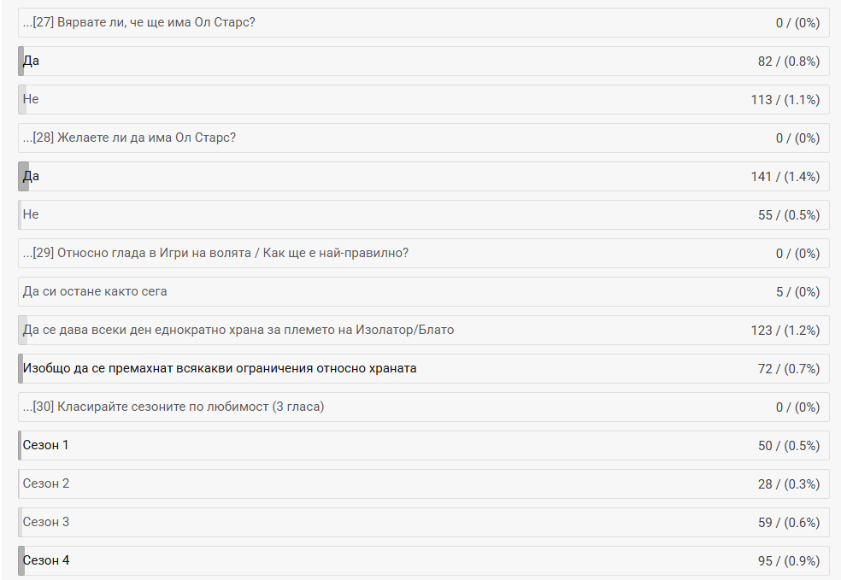Click question 27 about believing in Ол Старс
Viewport: 841px width, 580px height.
(x=139, y=22)
